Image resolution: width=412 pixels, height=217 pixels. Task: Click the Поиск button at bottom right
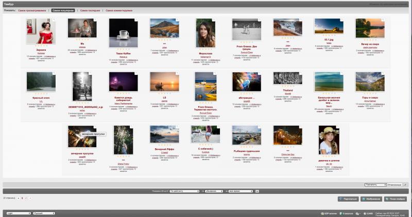click(396, 199)
